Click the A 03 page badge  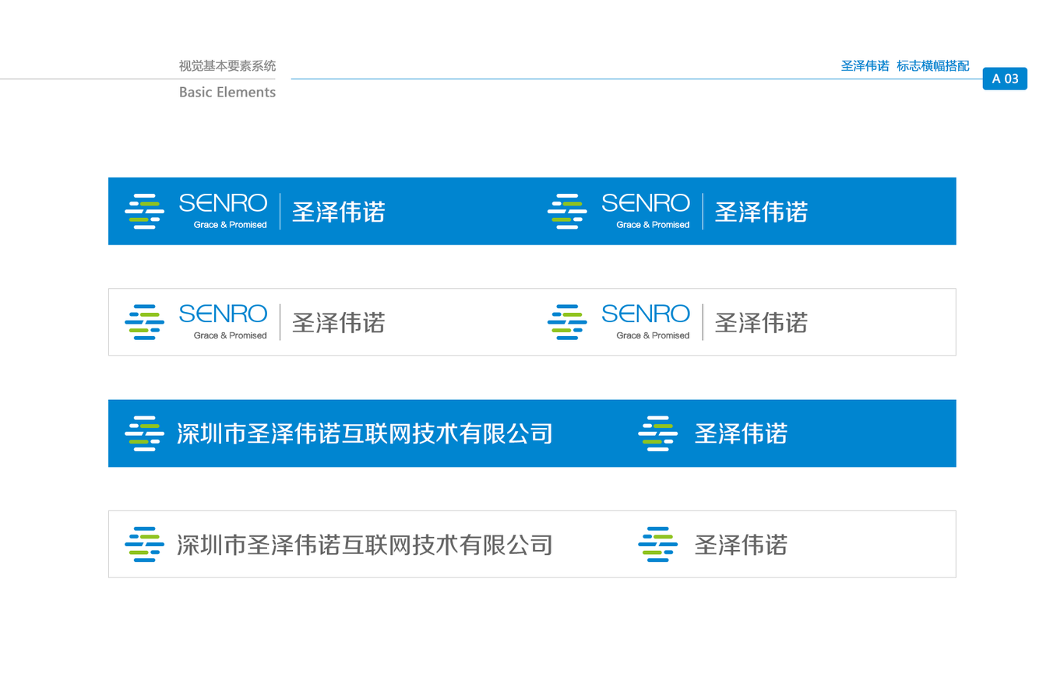[1005, 79]
